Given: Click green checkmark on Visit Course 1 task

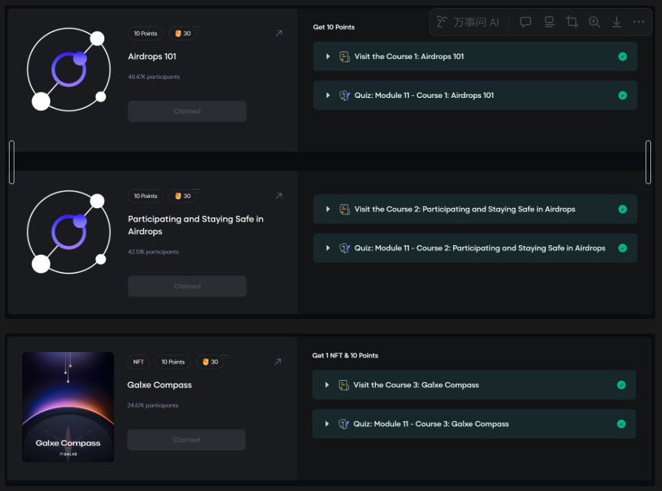Looking at the screenshot, I should 622,56.
